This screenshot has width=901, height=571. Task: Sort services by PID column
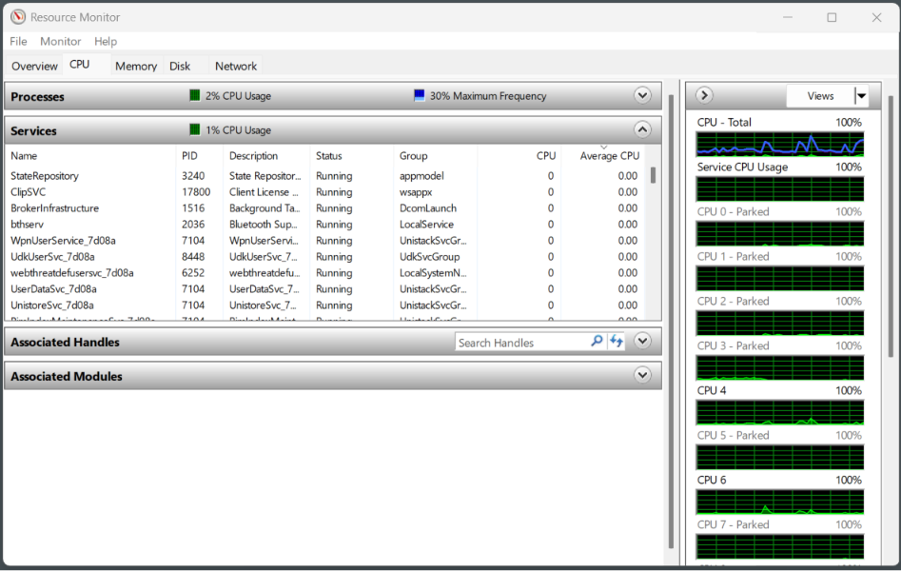tap(200, 156)
